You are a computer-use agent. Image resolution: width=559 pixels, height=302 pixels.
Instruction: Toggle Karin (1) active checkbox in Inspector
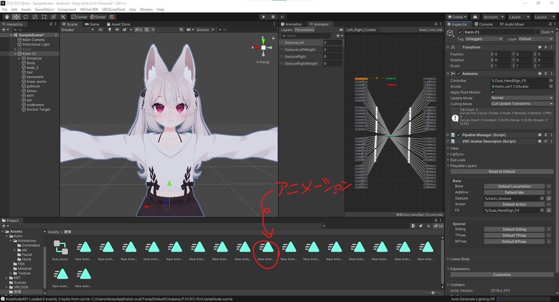(x=461, y=32)
